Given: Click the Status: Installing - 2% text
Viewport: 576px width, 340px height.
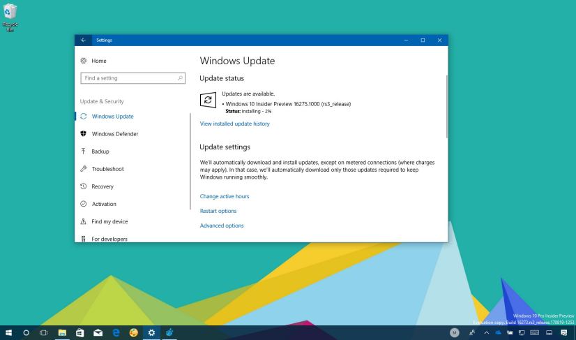Looking at the screenshot, I should [248, 111].
